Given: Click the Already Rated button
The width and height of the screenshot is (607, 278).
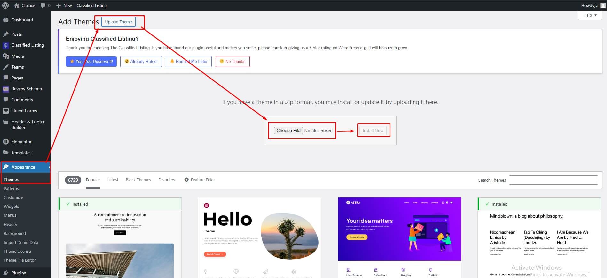Looking at the screenshot, I should [x=141, y=62].
